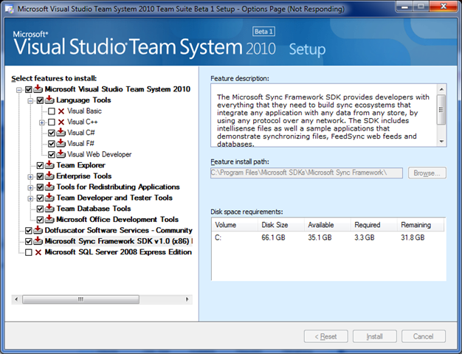Collapse the Language Tools tree node

(30, 101)
